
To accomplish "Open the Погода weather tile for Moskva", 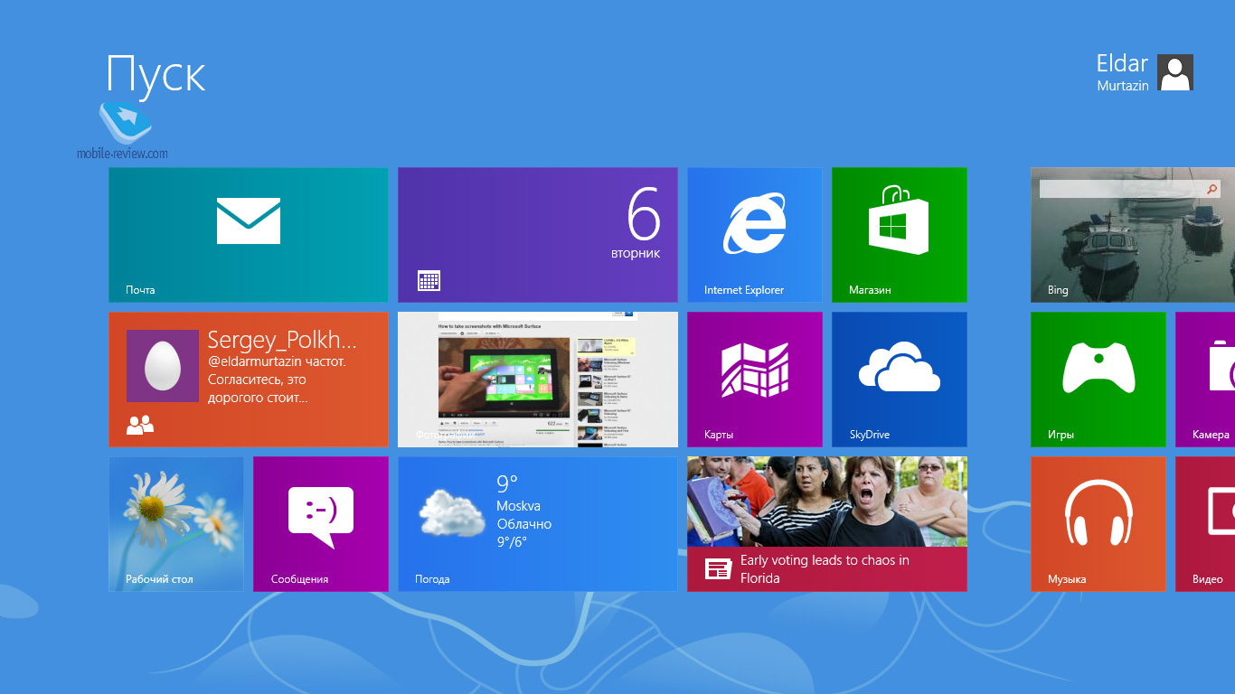I will pyautogui.click(x=538, y=524).
